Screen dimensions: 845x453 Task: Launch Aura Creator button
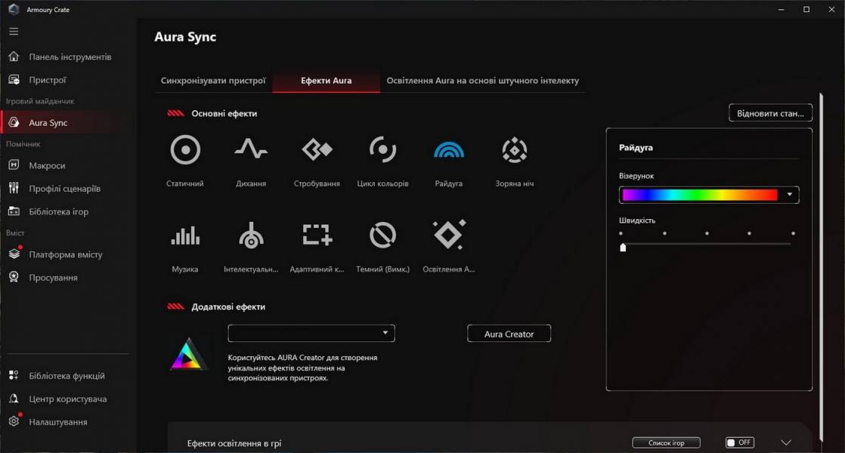point(509,334)
